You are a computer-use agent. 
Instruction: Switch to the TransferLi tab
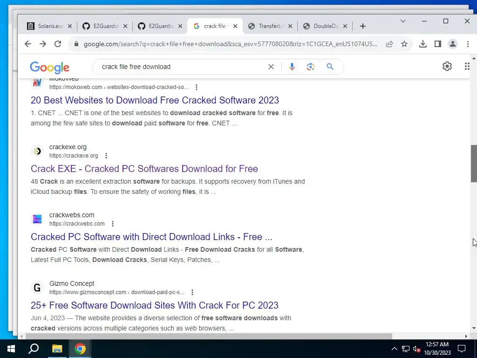270,26
